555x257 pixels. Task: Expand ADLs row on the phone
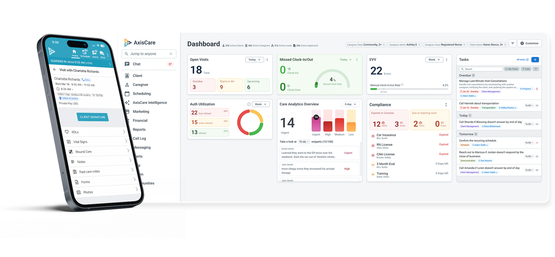(x=95, y=132)
